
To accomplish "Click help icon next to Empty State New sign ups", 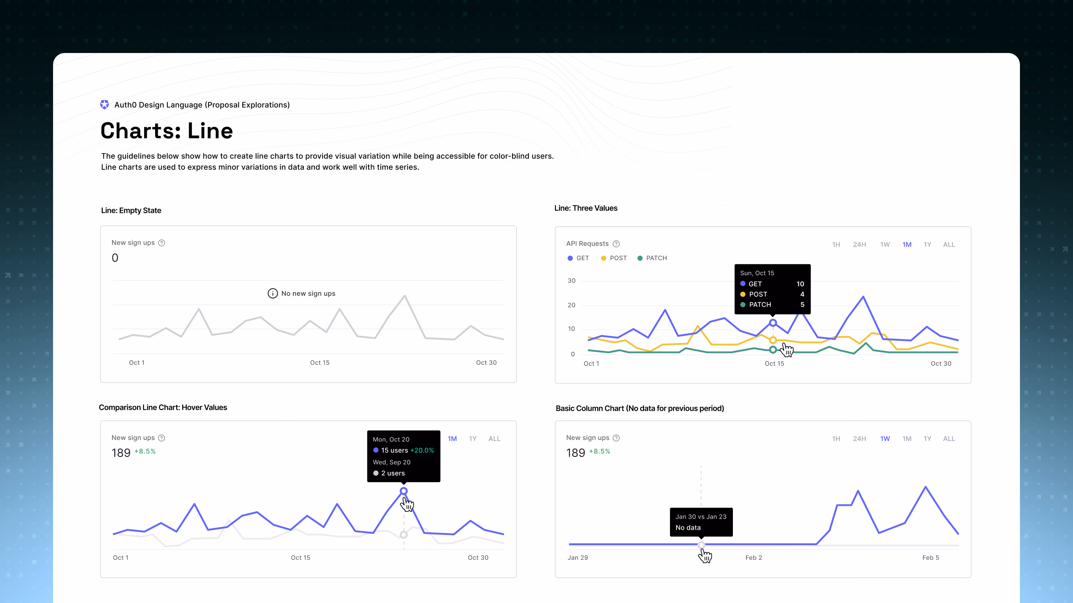I will point(162,243).
